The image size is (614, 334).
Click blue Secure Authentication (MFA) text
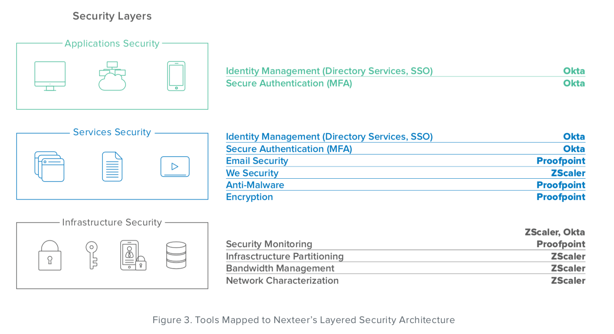(x=289, y=149)
